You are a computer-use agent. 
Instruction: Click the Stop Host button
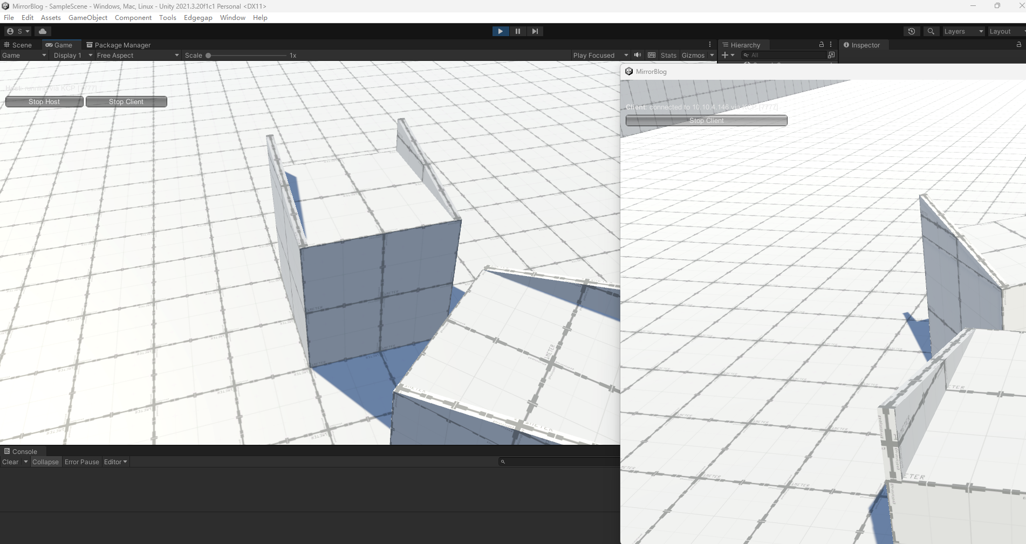pyautogui.click(x=44, y=101)
